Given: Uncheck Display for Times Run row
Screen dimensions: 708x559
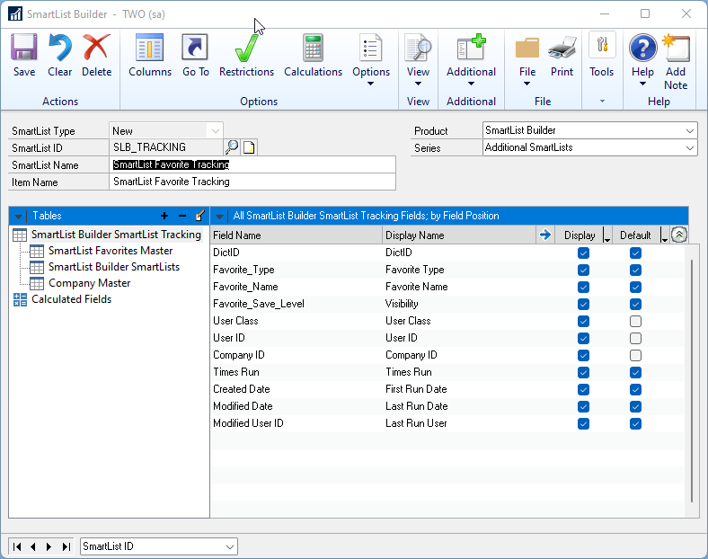Looking at the screenshot, I should (x=583, y=372).
